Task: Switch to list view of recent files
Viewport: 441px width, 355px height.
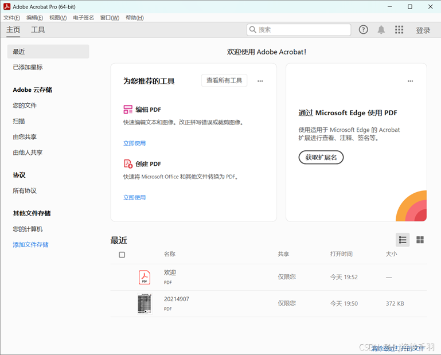Action: point(403,240)
